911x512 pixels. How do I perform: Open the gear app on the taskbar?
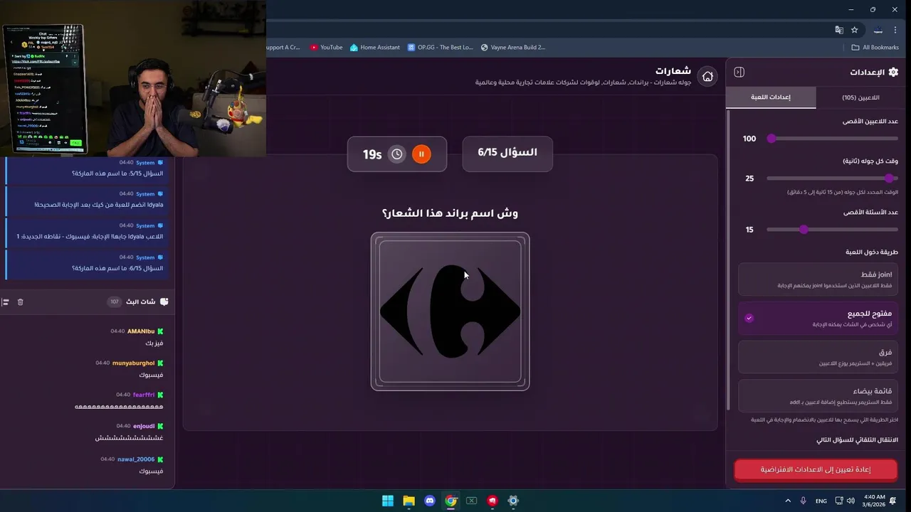(x=513, y=501)
